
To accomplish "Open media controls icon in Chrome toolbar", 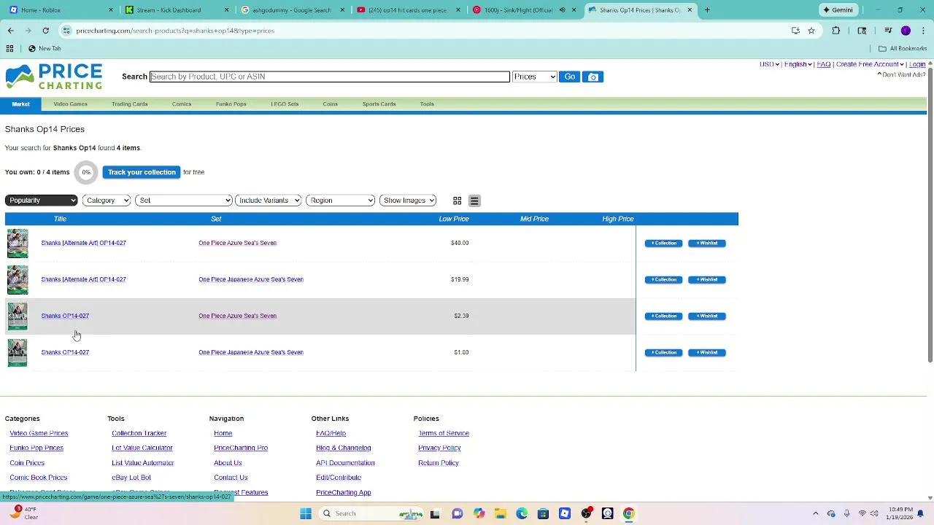I will click(x=888, y=31).
